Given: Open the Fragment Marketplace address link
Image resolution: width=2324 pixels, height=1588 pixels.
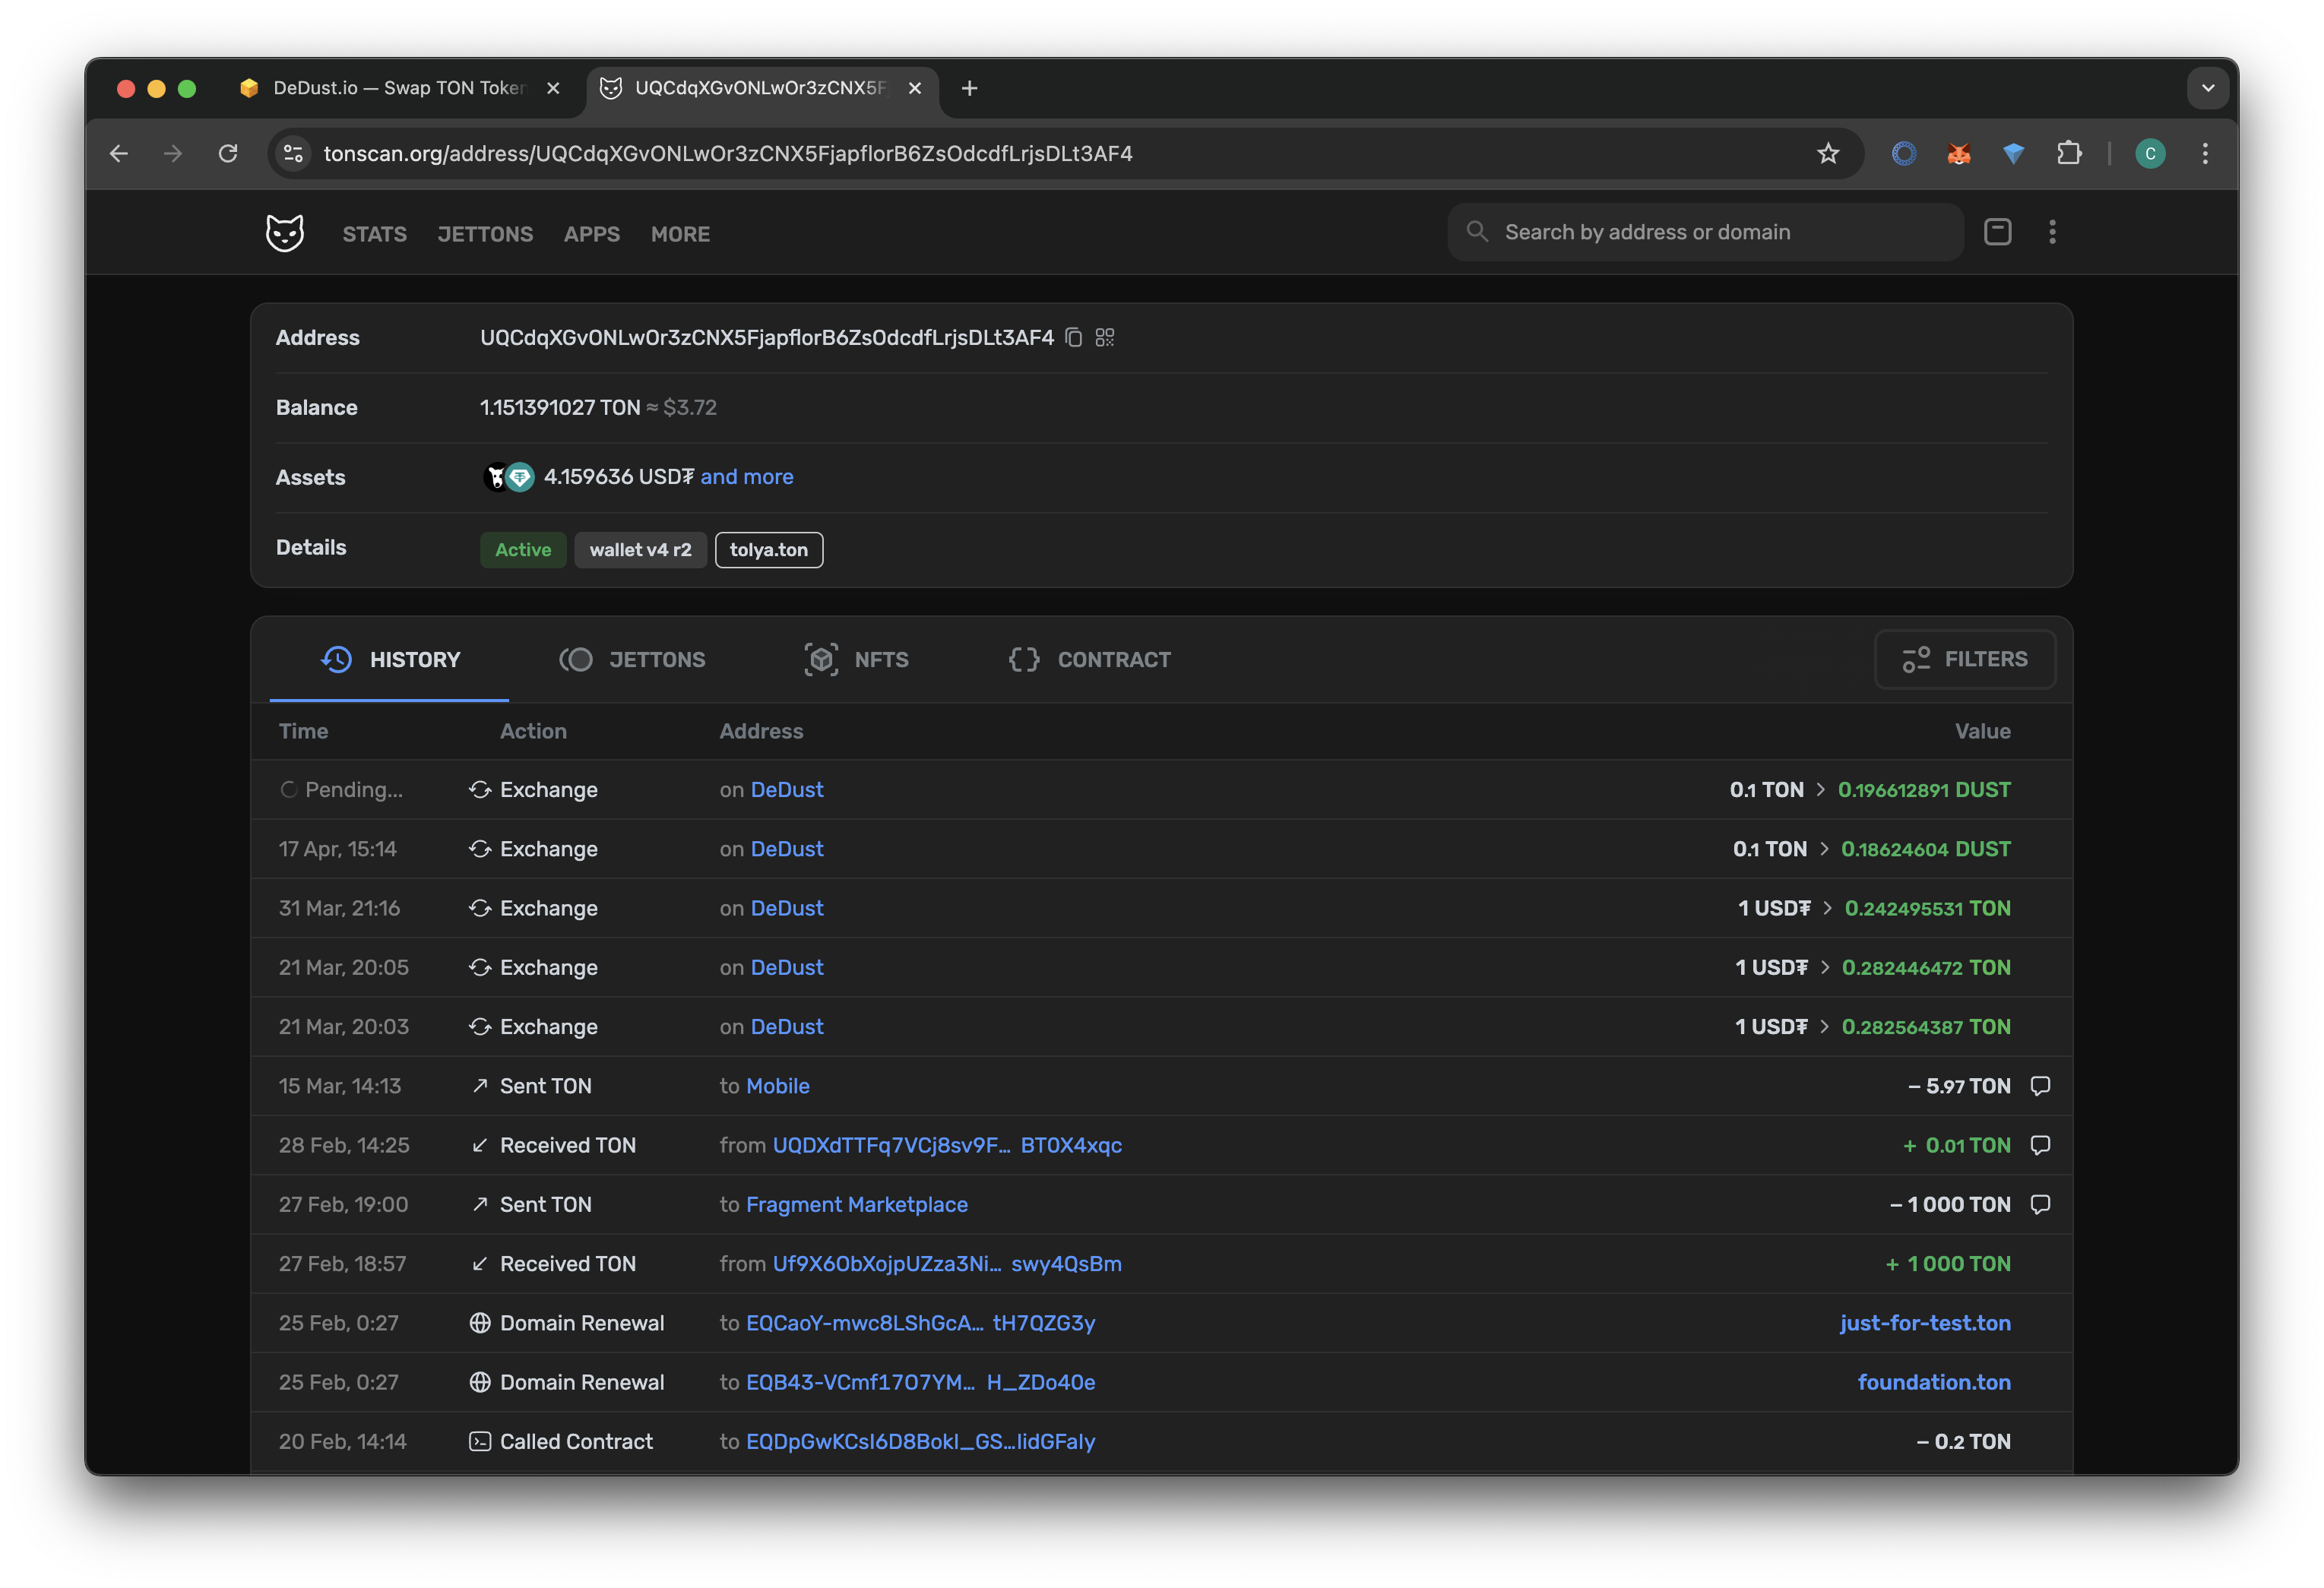Looking at the screenshot, I should click(x=857, y=1204).
